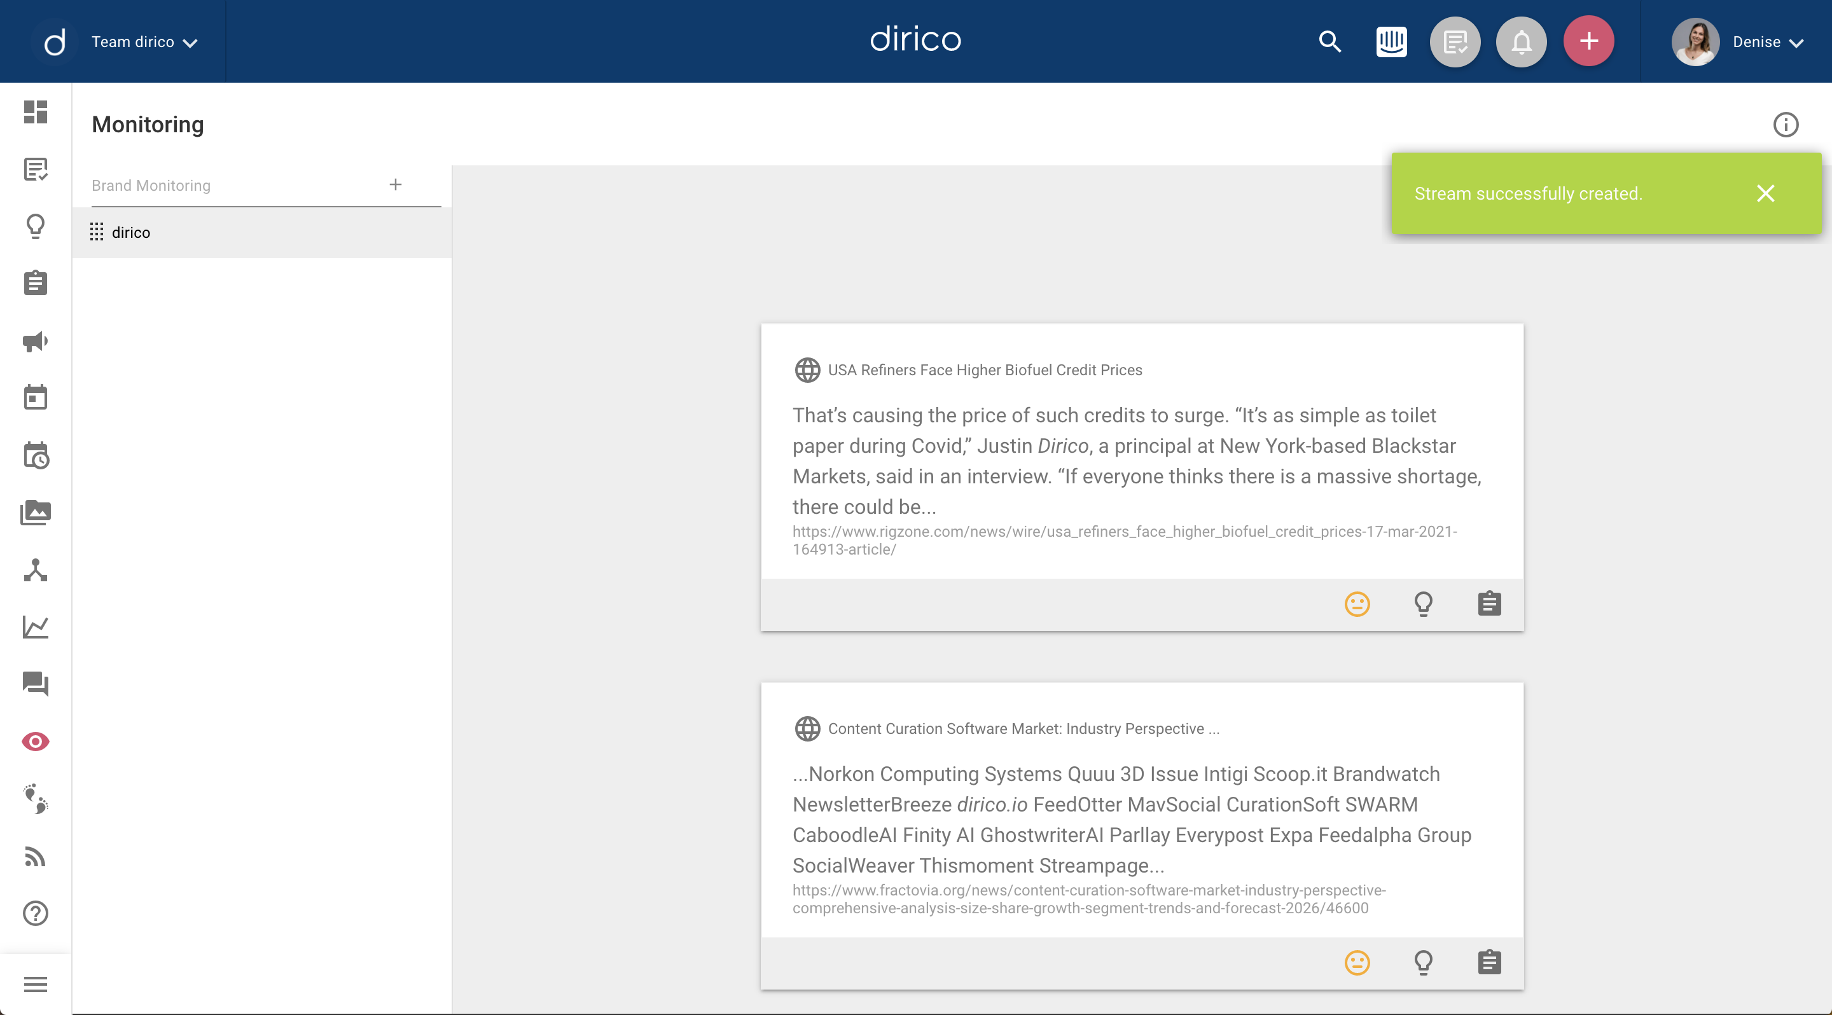Open the campaigns megaphone sidebar icon
Screen dimensions: 1832x1015
(36, 341)
